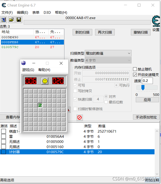Click the fast scan alignment value field
161x184 pixels.
point(98,99)
